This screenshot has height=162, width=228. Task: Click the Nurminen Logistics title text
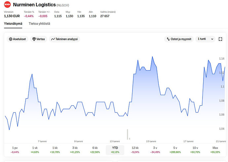click(x=34, y=5)
